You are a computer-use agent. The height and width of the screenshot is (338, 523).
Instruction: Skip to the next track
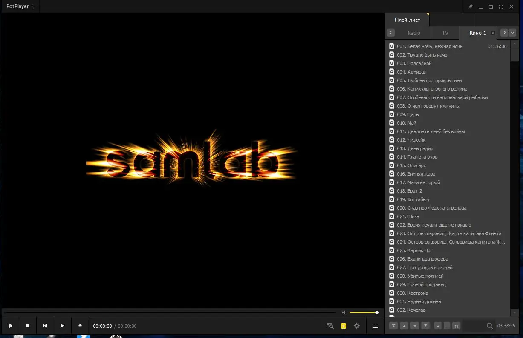[63, 326]
